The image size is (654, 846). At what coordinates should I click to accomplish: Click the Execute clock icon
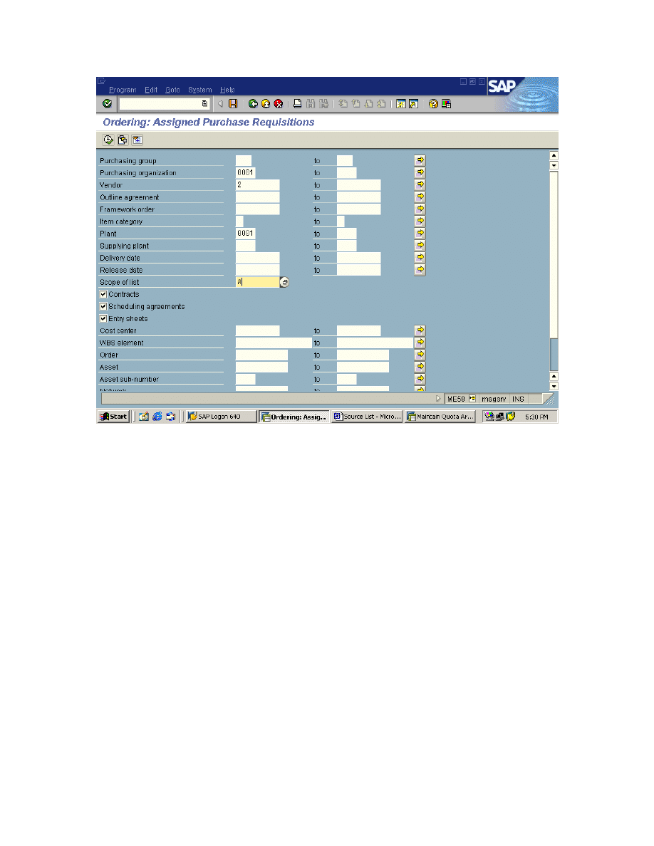(x=108, y=140)
